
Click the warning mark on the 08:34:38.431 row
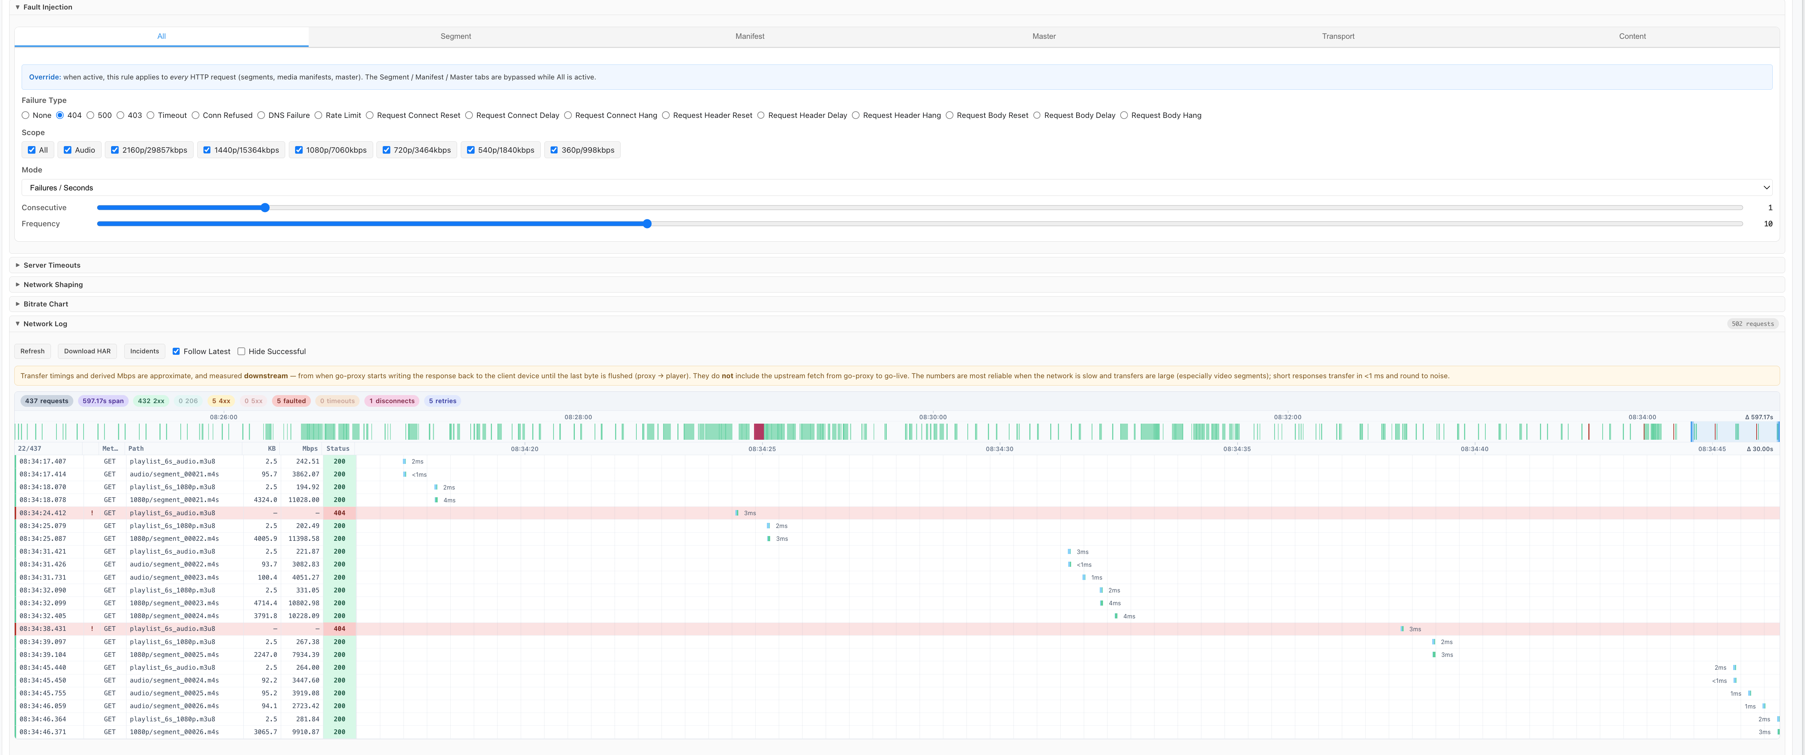(x=92, y=629)
